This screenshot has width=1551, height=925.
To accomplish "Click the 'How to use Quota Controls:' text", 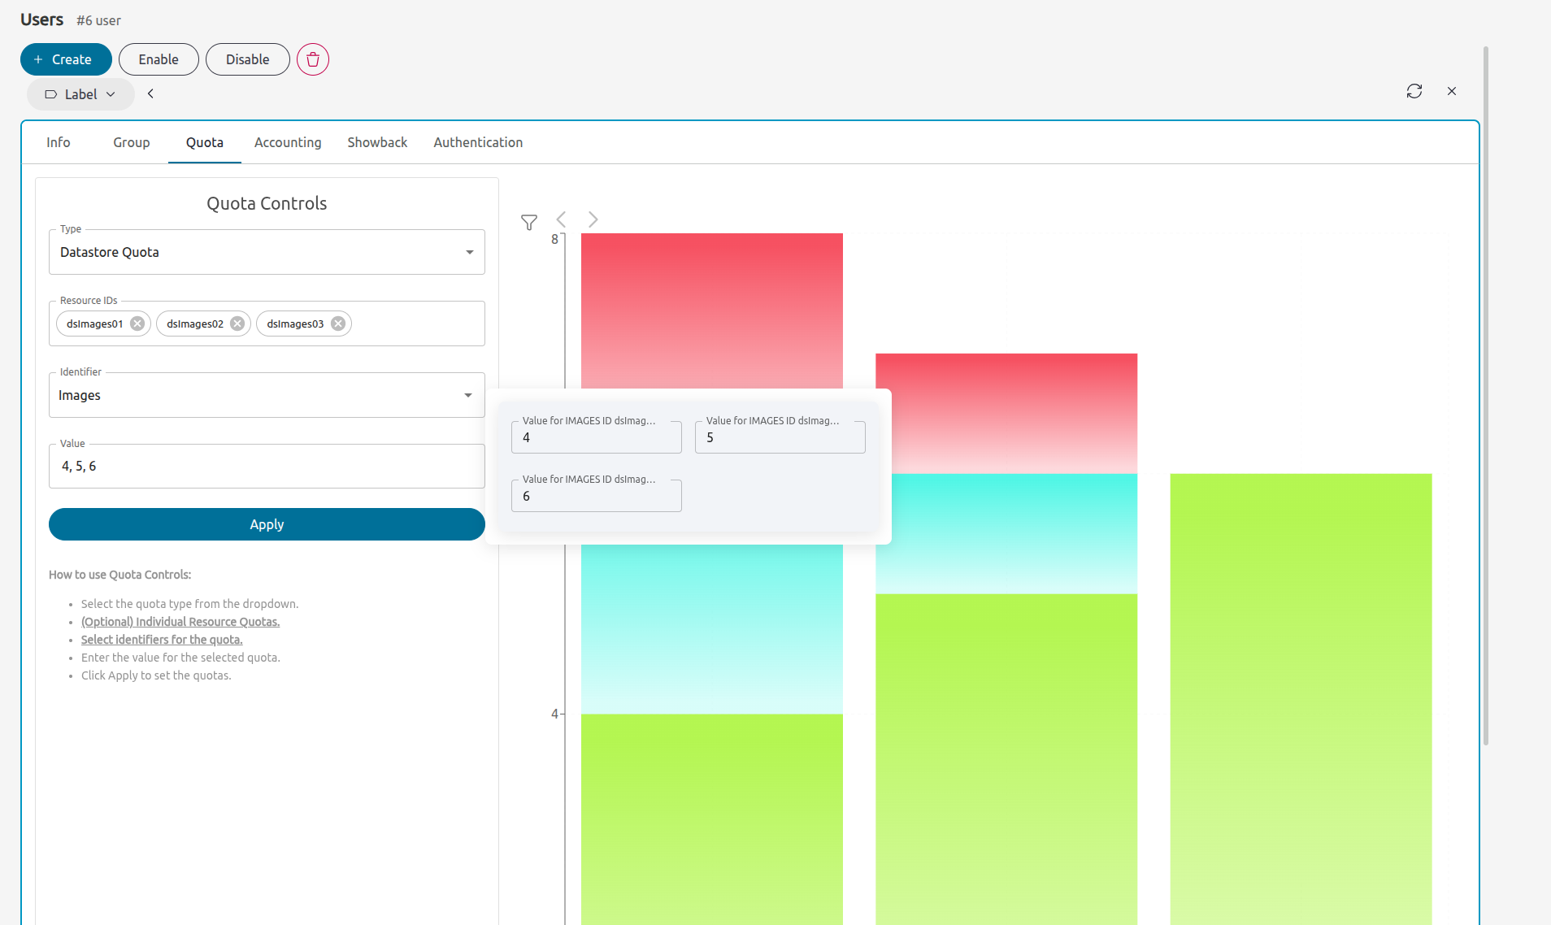I will [120, 575].
